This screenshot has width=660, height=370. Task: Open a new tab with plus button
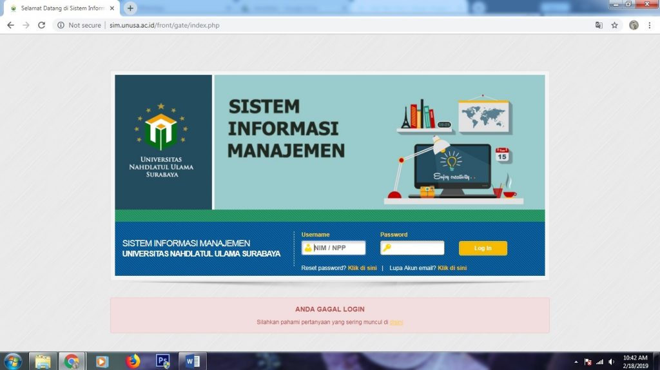(x=130, y=8)
